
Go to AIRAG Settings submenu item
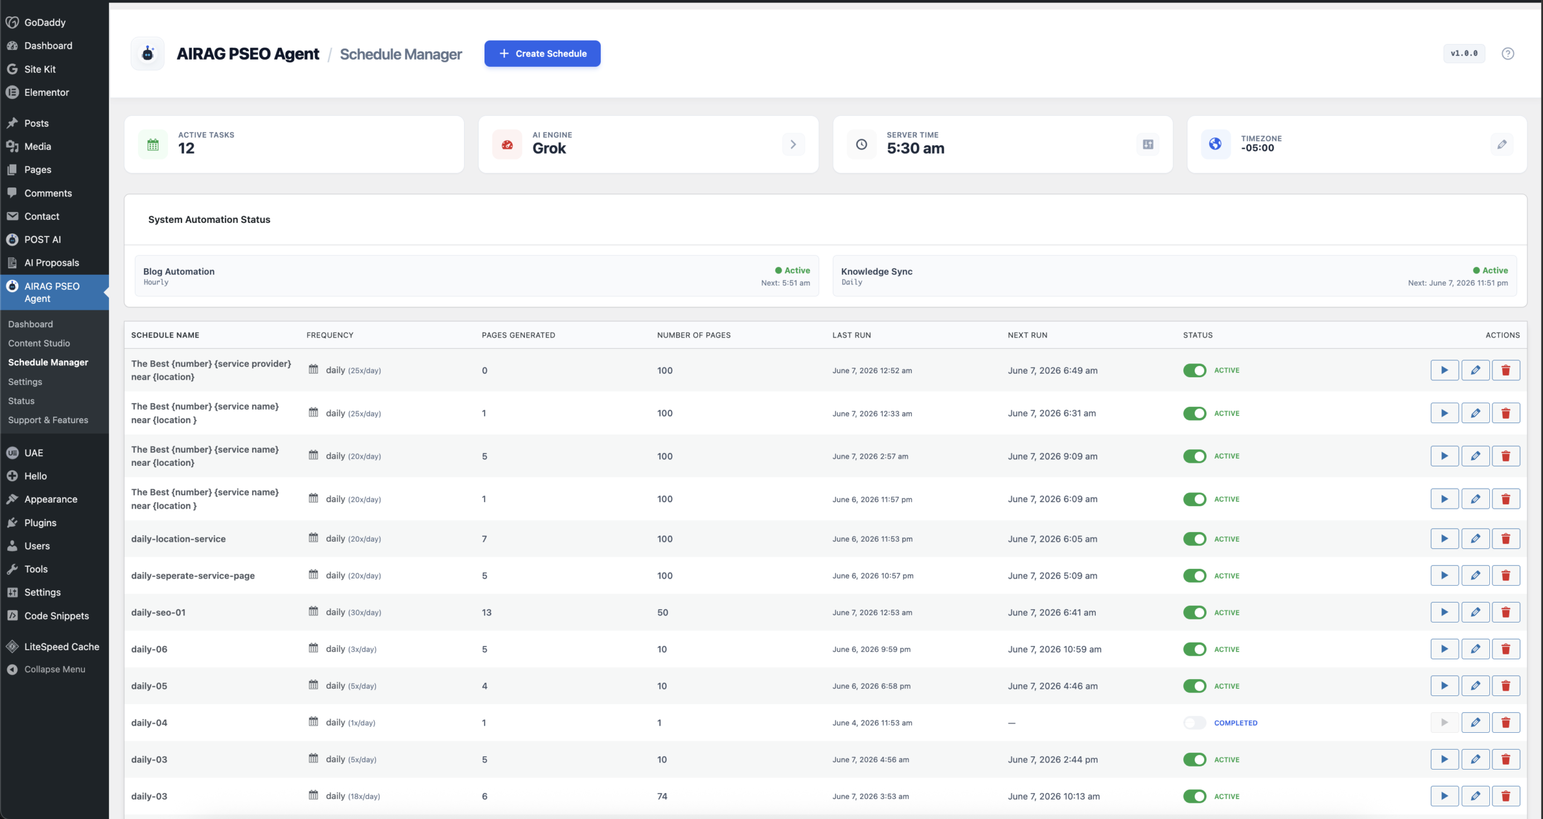coord(25,382)
